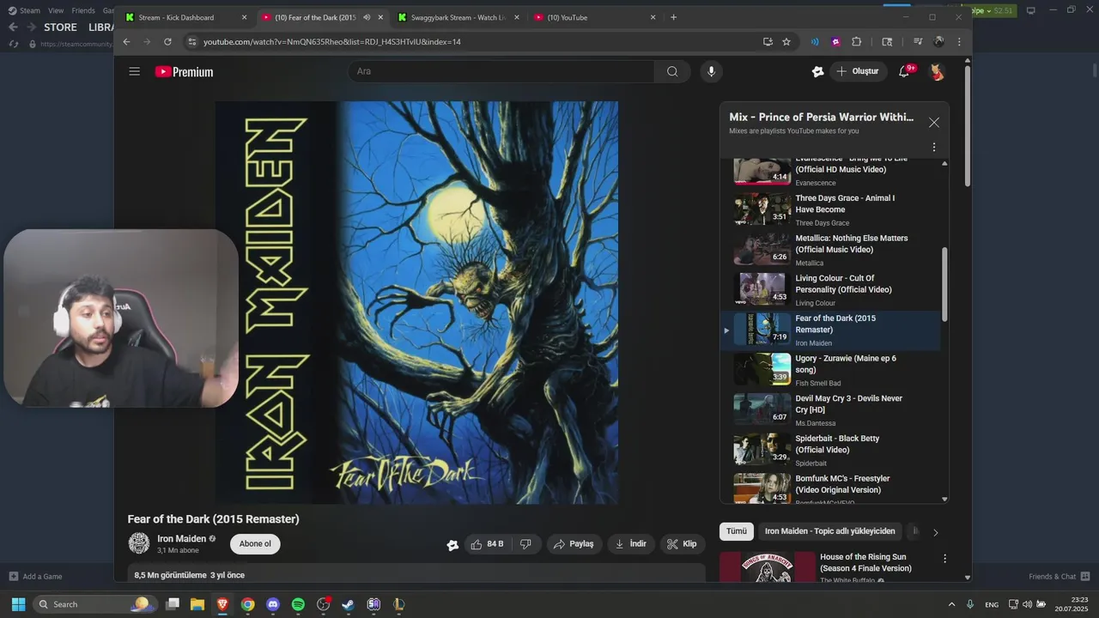
Task: Open the YouTube account avatar menu
Action: pyautogui.click(x=937, y=71)
